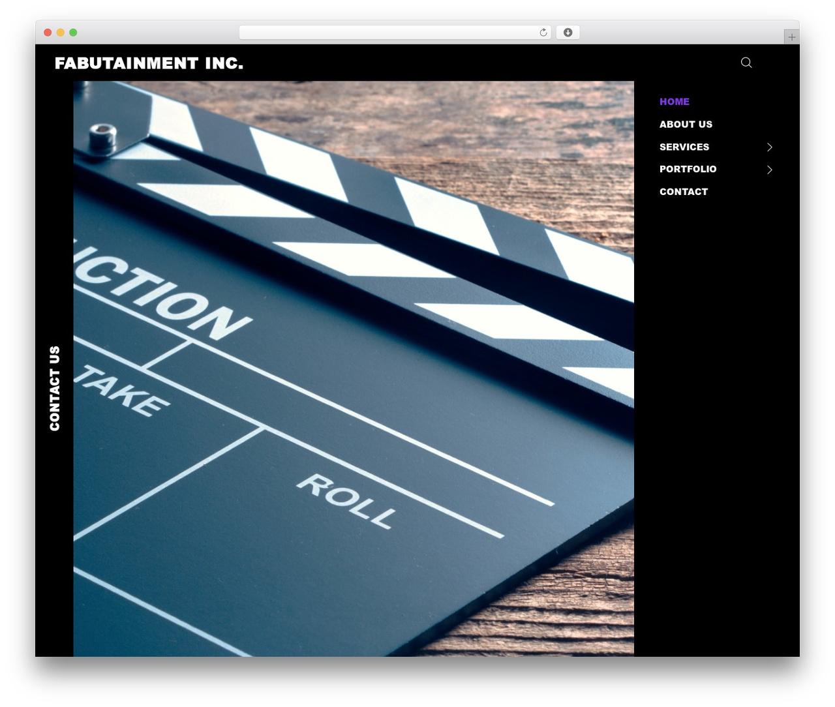This screenshot has height=707, width=835.
Task: Open the site search magnifier icon
Action: [x=746, y=63]
